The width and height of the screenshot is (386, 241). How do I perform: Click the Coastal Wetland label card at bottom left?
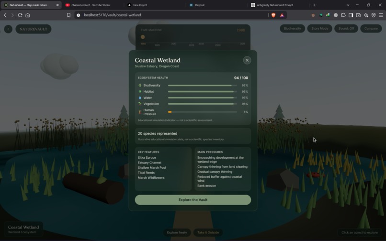(x=23, y=229)
